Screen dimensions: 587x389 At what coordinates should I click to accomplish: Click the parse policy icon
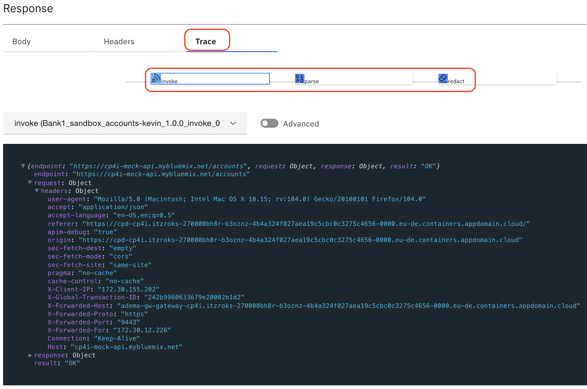[299, 78]
